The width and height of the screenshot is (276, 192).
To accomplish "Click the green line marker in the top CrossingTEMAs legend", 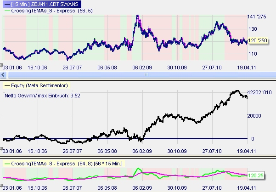I will 7,10.
